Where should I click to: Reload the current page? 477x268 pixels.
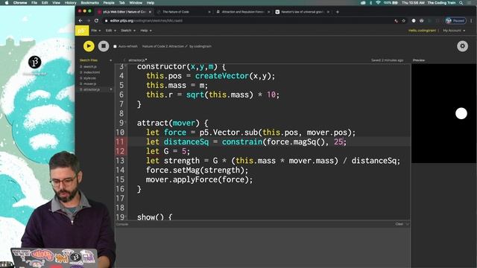96,21
